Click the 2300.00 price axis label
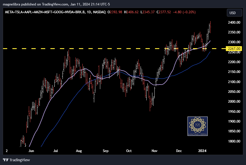Viewport: 246px width, 165px height. coord(234,42)
